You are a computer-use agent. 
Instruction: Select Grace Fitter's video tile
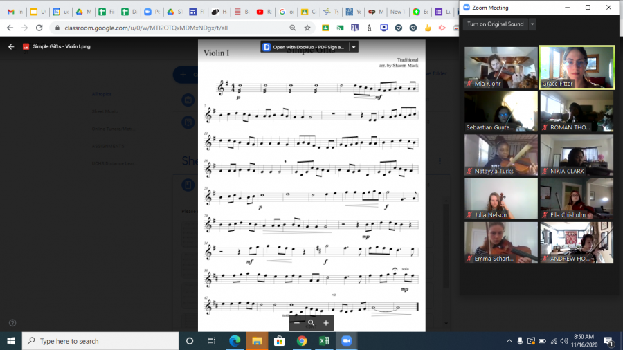click(x=577, y=68)
